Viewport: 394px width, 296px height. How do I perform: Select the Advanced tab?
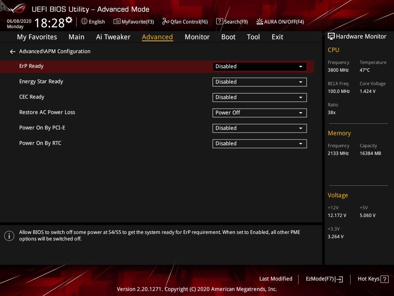click(157, 37)
